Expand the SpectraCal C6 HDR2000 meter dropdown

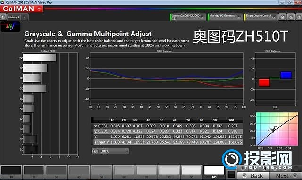click(187, 17)
